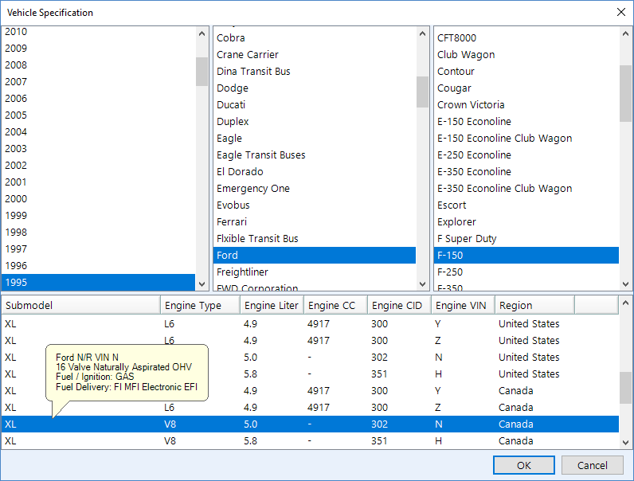Select Ducati make
634x481 pixels.
click(x=315, y=104)
